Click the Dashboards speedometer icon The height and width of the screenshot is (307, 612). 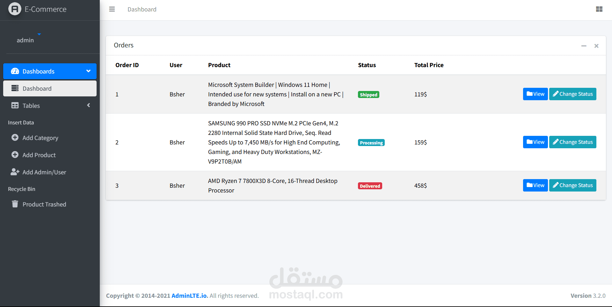(x=15, y=71)
